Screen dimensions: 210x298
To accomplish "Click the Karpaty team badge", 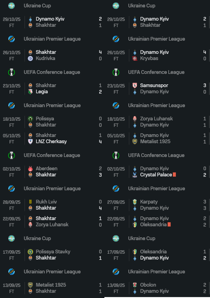I will (134, 202).
